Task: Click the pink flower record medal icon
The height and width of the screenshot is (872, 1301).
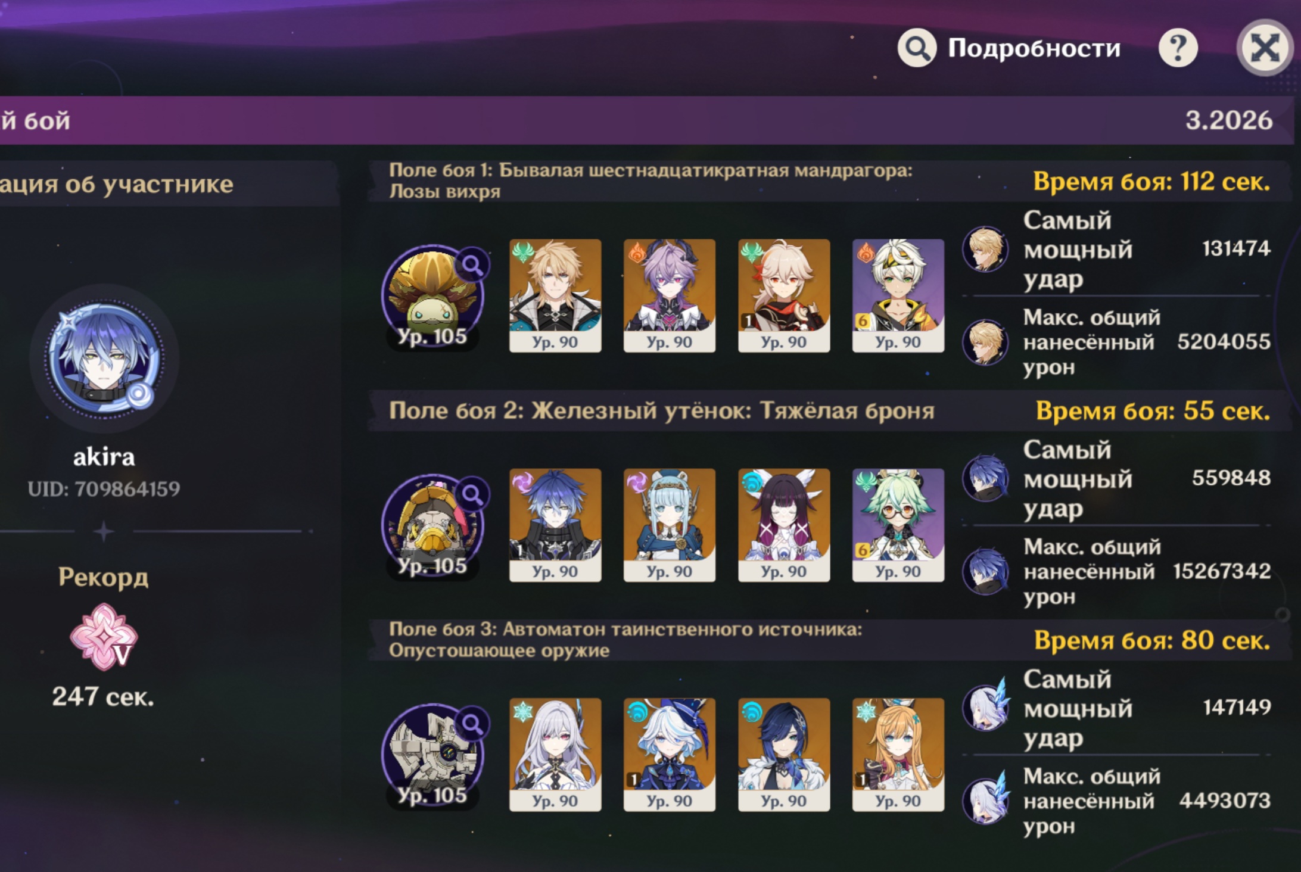Action: [x=104, y=636]
